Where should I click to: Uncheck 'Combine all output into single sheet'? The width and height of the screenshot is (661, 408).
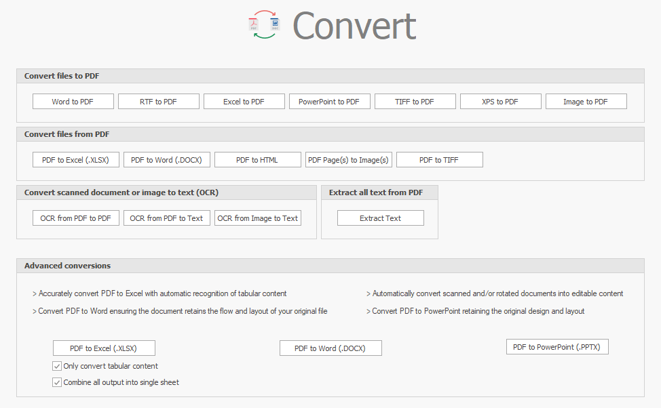click(57, 382)
